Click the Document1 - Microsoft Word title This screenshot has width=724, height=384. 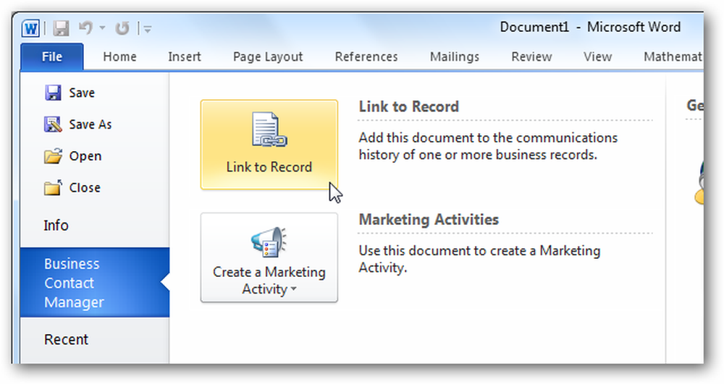[590, 27]
